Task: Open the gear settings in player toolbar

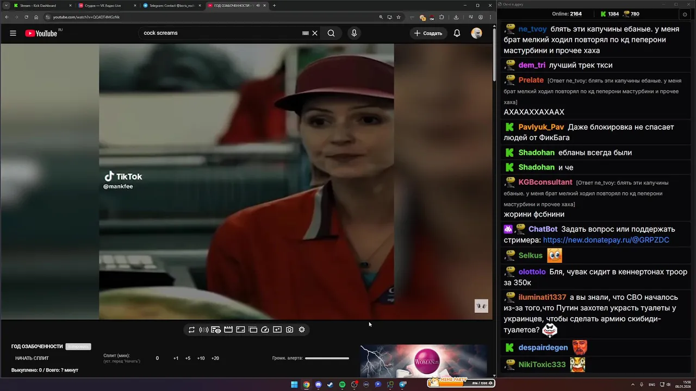Action: 302,330
